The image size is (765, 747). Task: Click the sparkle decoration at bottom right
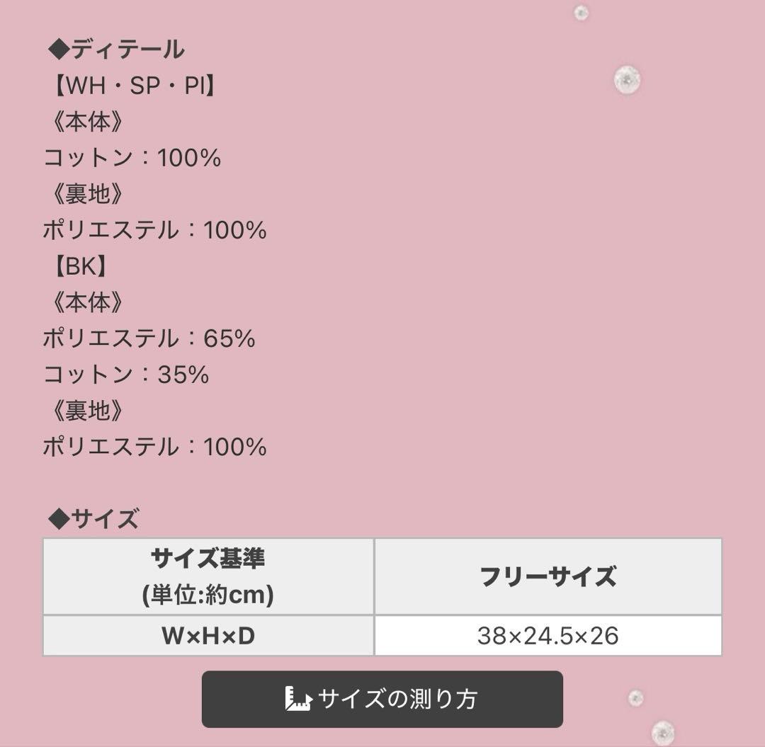click(x=634, y=697)
